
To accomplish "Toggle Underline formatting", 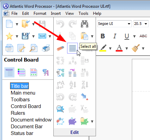I will click(x=127, y=36).
